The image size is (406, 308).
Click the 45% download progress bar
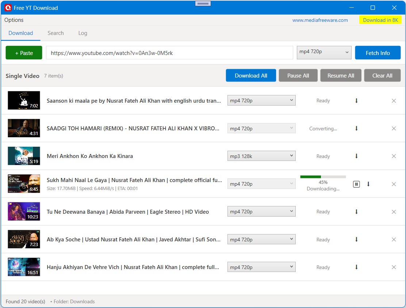323,176
